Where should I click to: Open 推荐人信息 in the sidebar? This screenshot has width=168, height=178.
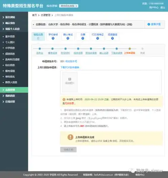[11, 82]
